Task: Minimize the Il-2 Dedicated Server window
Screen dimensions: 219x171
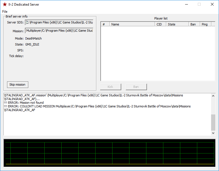Action: pyautogui.click(x=187, y=4)
